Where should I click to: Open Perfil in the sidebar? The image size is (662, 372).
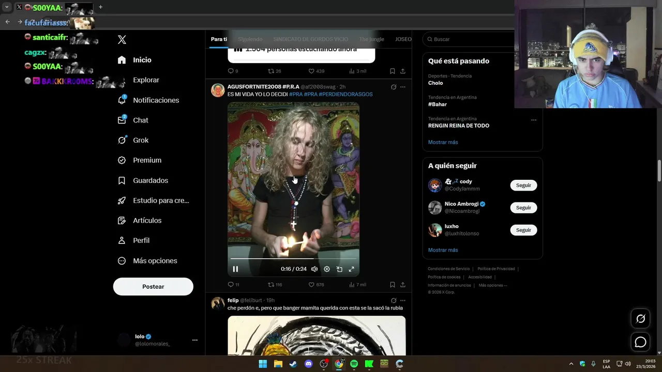pyautogui.click(x=133, y=241)
